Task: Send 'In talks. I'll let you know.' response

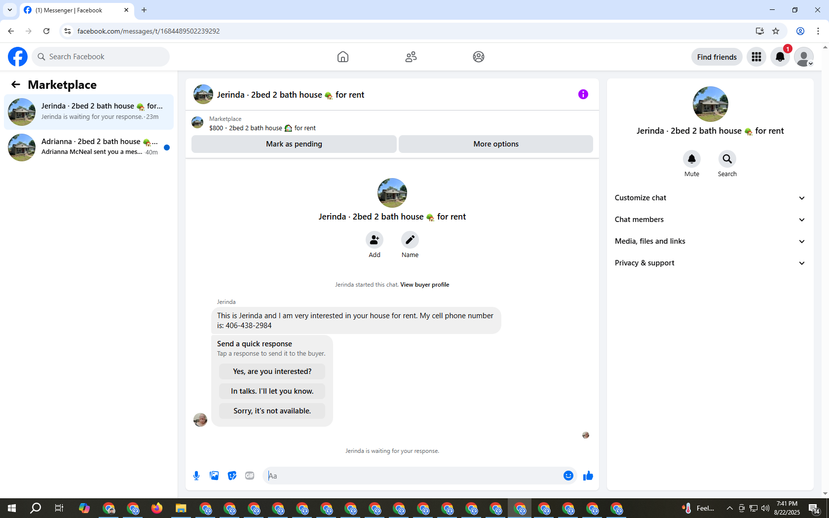Action: click(x=272, y=391)
